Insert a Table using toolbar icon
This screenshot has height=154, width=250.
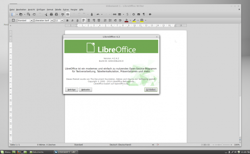[120, 15]
